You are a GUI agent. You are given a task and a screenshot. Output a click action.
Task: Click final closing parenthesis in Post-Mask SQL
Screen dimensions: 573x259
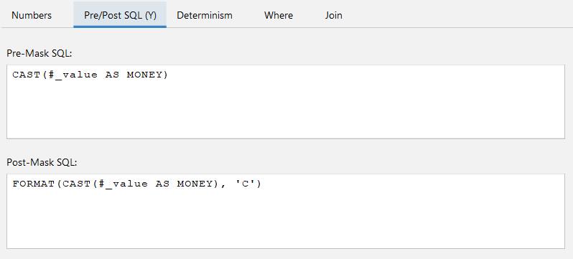(259, 184)
